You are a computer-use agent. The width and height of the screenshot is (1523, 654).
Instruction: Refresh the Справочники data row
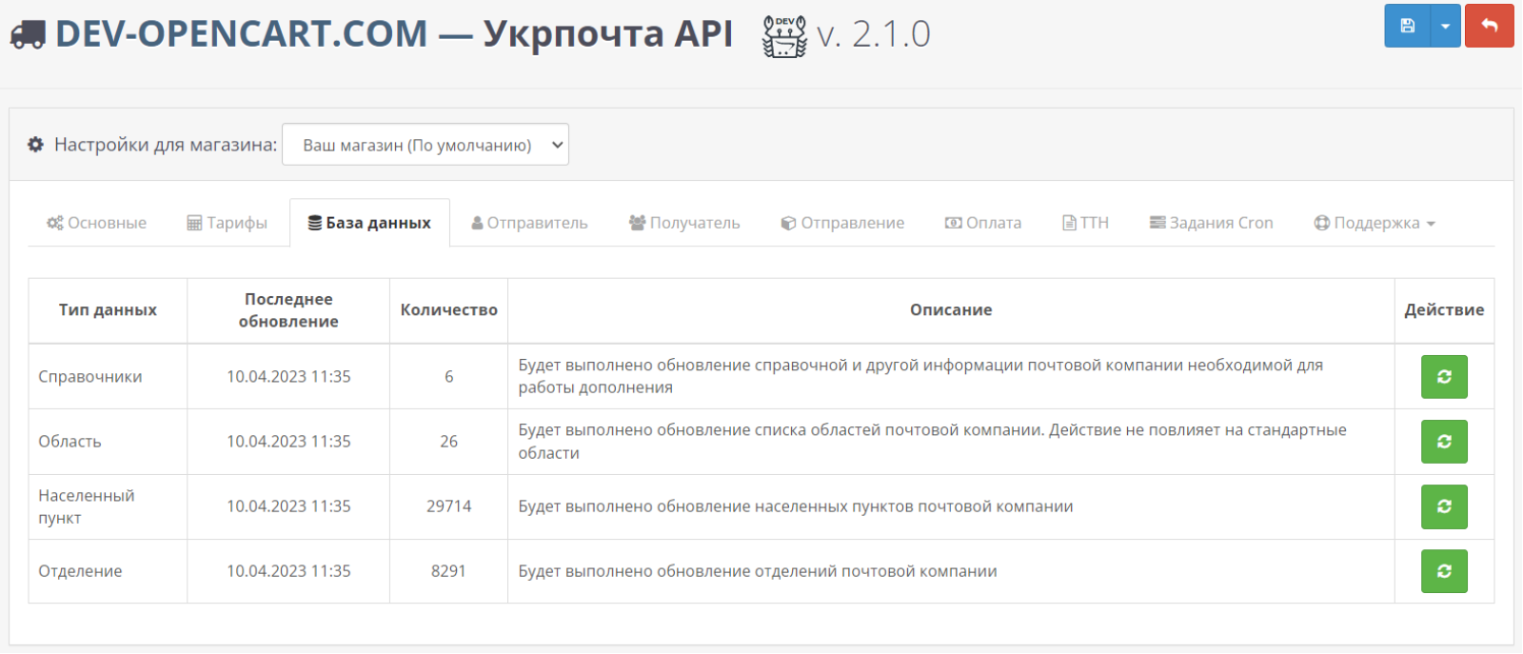[x=1444, y=377]
